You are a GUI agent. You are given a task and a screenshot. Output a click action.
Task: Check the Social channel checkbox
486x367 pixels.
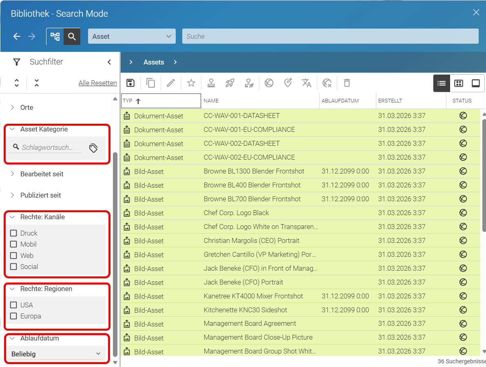[x=13, y=267]
